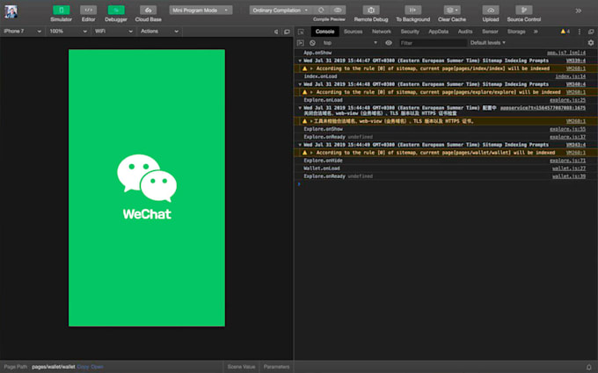Viewport: 598px width, 373px height.
Task: Collapse the 15:44:49 Sitemap Indexing group
Action: 300,145
